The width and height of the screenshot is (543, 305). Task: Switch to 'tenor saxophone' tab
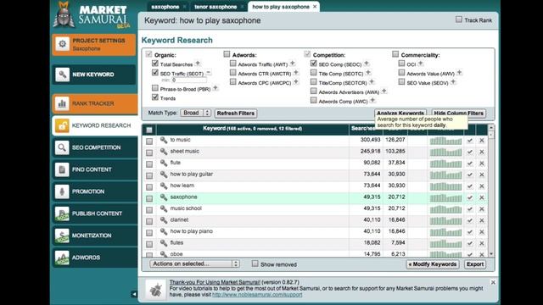[216, 7]
